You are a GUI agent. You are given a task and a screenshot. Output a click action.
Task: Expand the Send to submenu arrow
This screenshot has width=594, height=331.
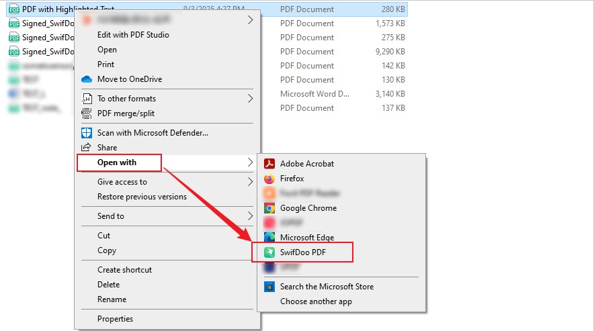[250, 216]
